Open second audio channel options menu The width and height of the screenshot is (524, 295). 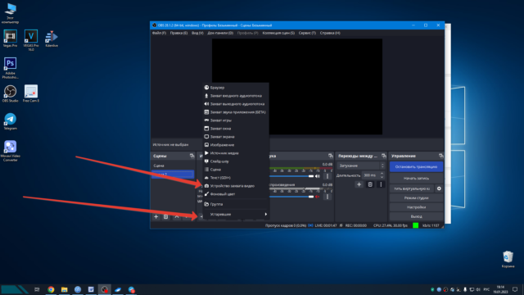[327, 197]
